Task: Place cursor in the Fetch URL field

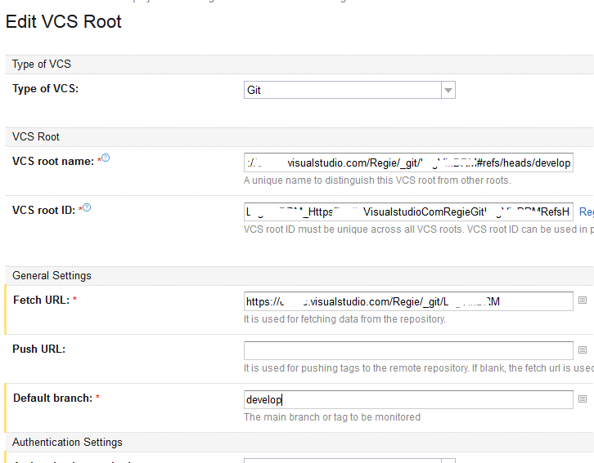Action: click(408, 301)
